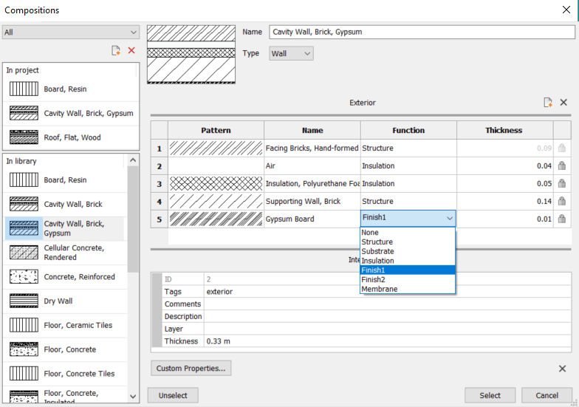Click Tags value exterior
The width and height of the screenshot is (579, 407).
coord(219,291)
